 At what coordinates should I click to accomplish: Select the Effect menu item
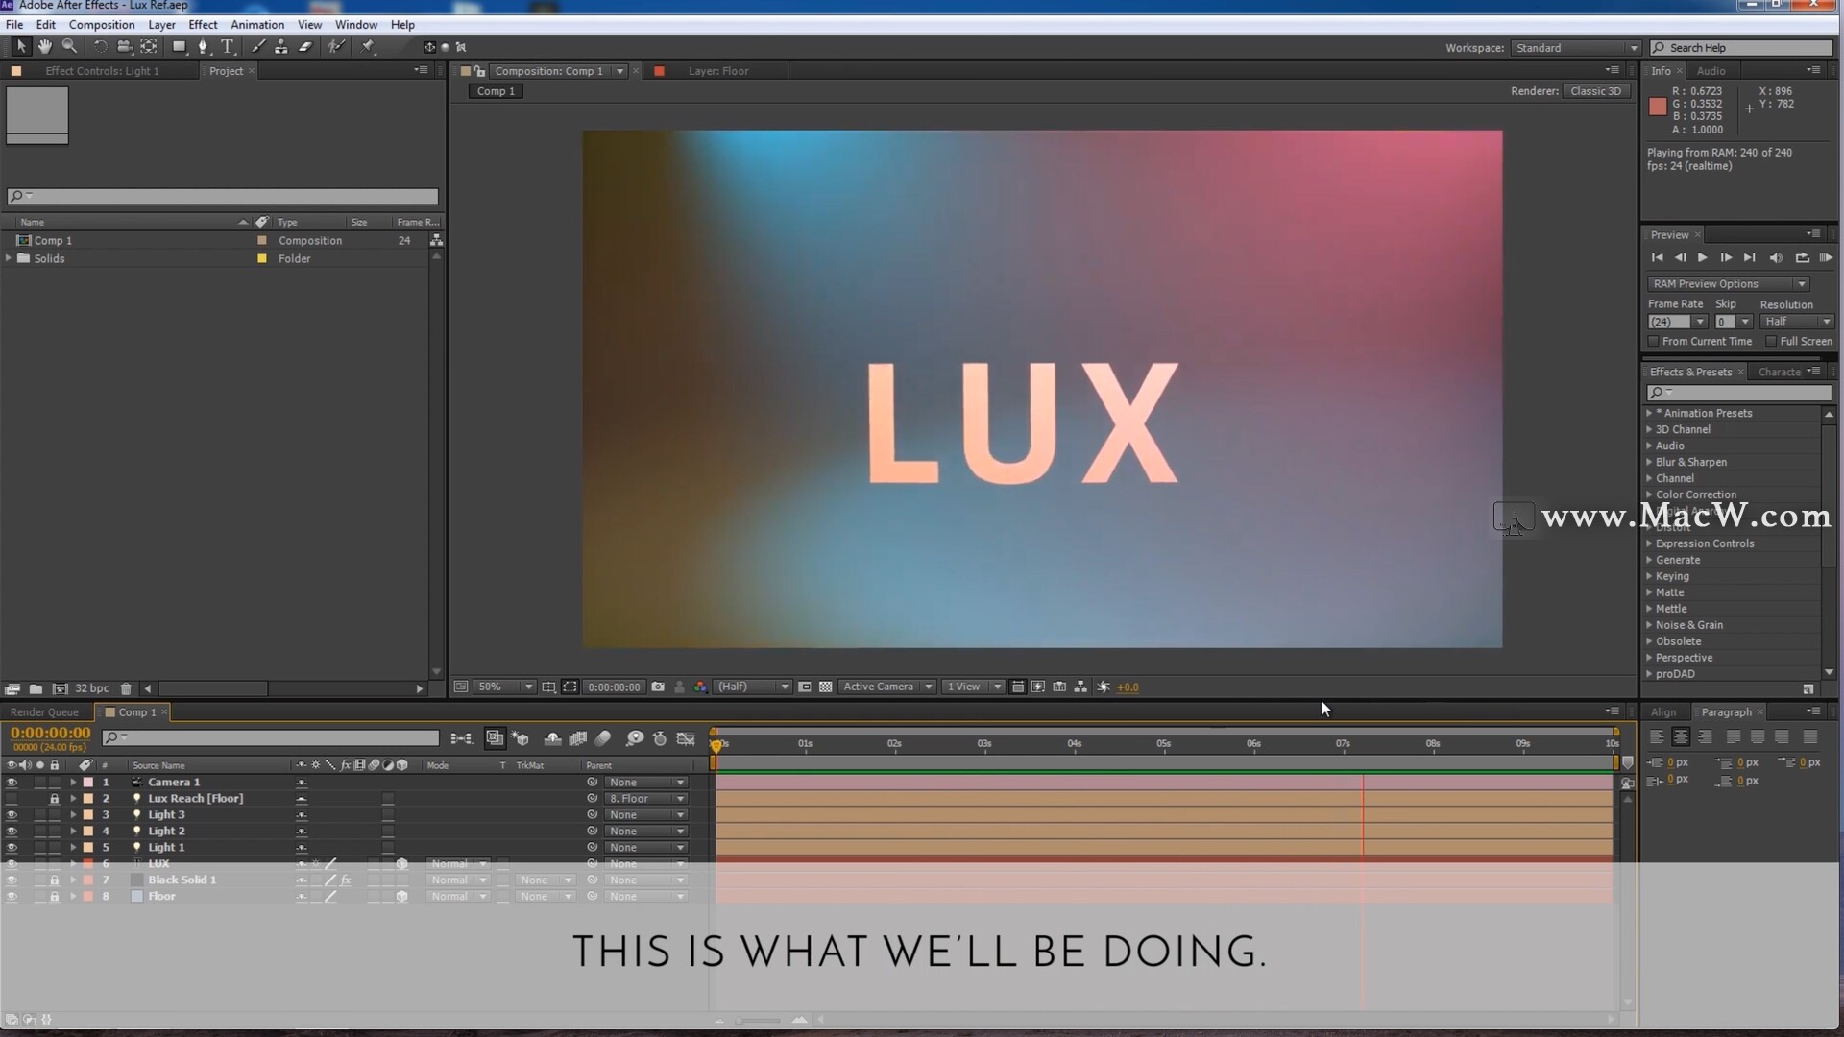pyautogui.click(x=203, y=24)
